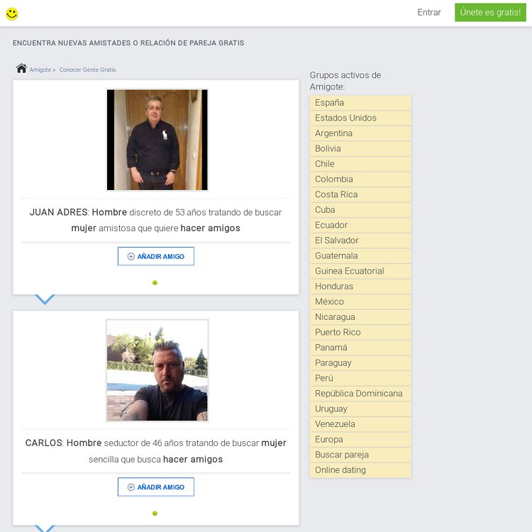Open the Paraguay group
This screenshot has width=532, height=532.
(x=360, y=363)
